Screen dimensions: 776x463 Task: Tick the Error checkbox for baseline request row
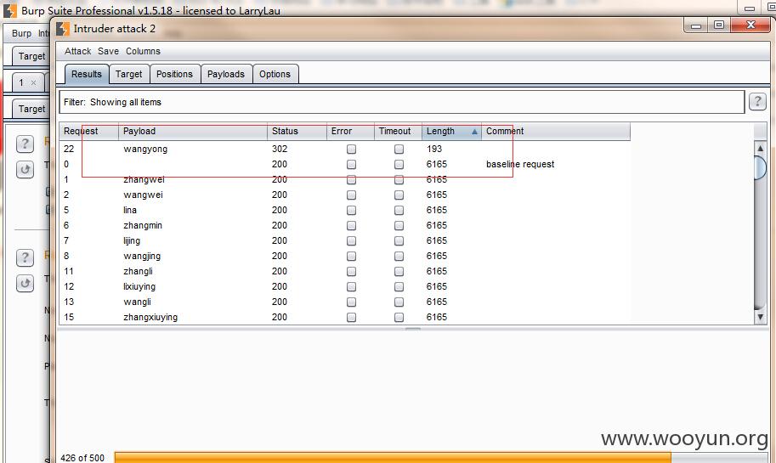(351, 164)
